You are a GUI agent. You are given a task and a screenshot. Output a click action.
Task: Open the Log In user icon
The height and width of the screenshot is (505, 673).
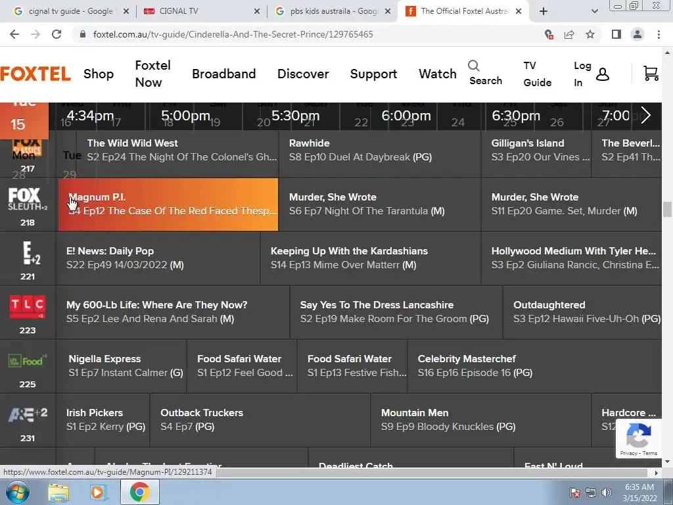(603, 74)
